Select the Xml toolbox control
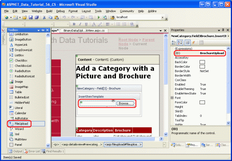This screenshot has width=232, height=161. coord(17,134)
